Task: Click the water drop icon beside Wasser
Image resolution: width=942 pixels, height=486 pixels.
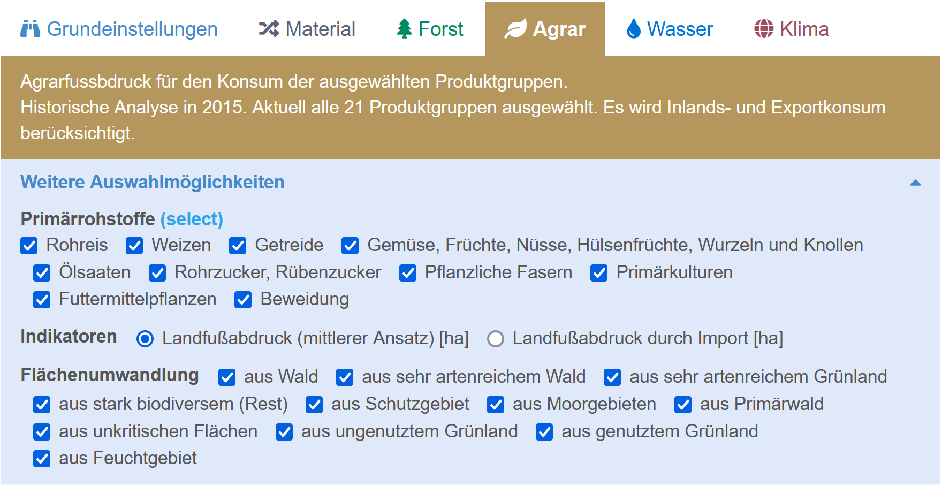Action: coord(634,29)
